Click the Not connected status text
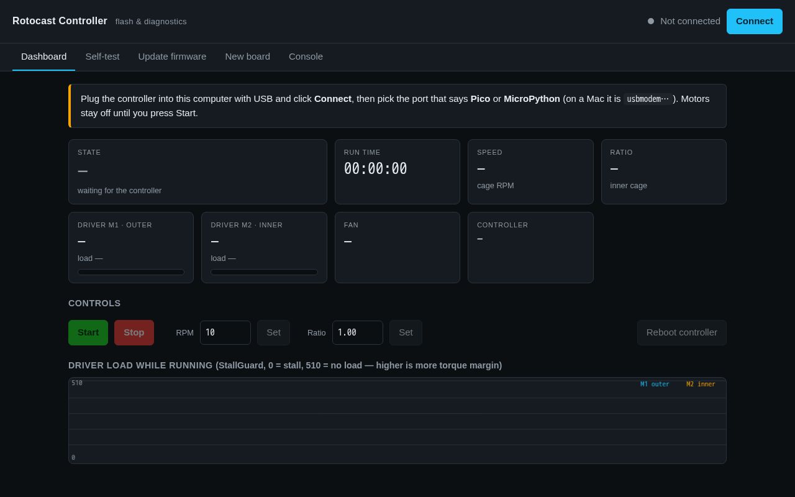 pyautogui.click(x=690, y=21)
